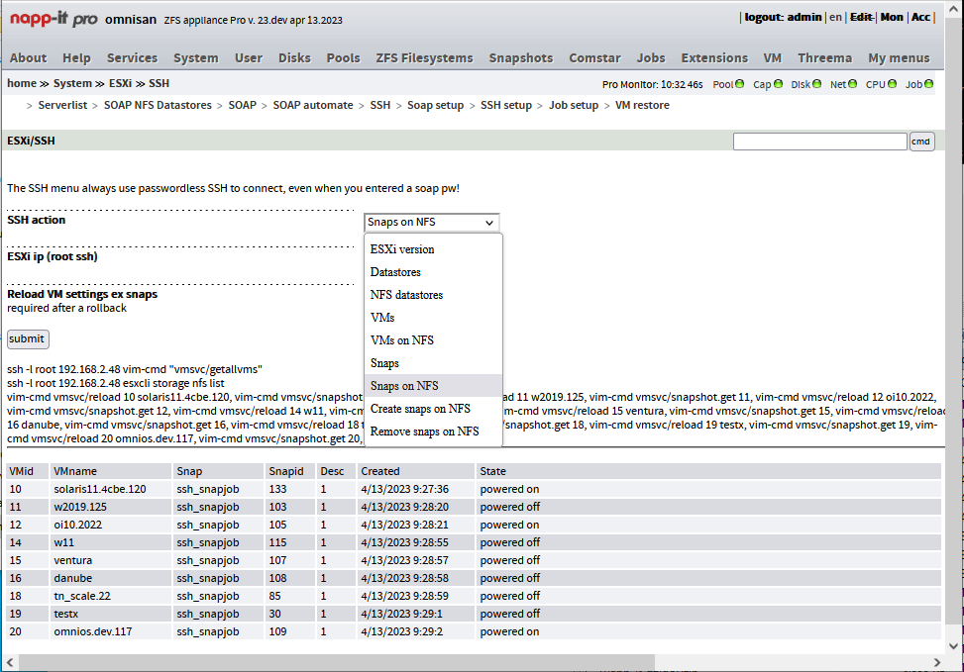Click the Disk monitor status light

coord(818,84)
